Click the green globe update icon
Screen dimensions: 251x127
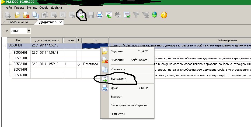[154, 15]
